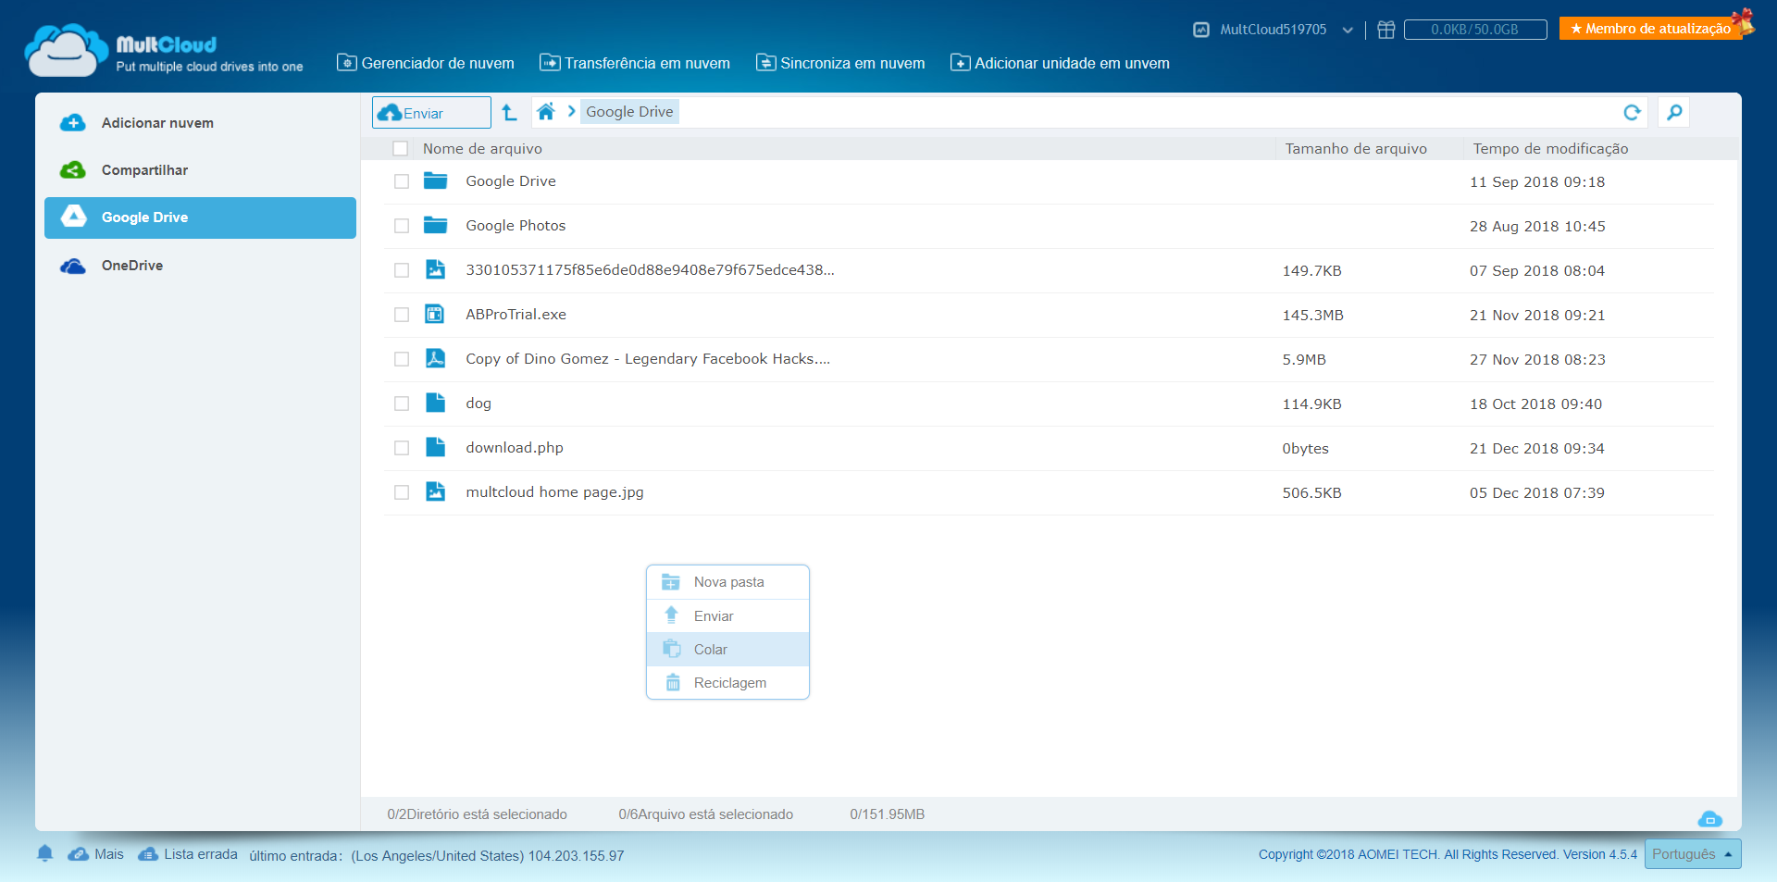The image size is (1777, 882).
Task: Sort by Nome de arquivo column header
Action: (x=482, y=149)
